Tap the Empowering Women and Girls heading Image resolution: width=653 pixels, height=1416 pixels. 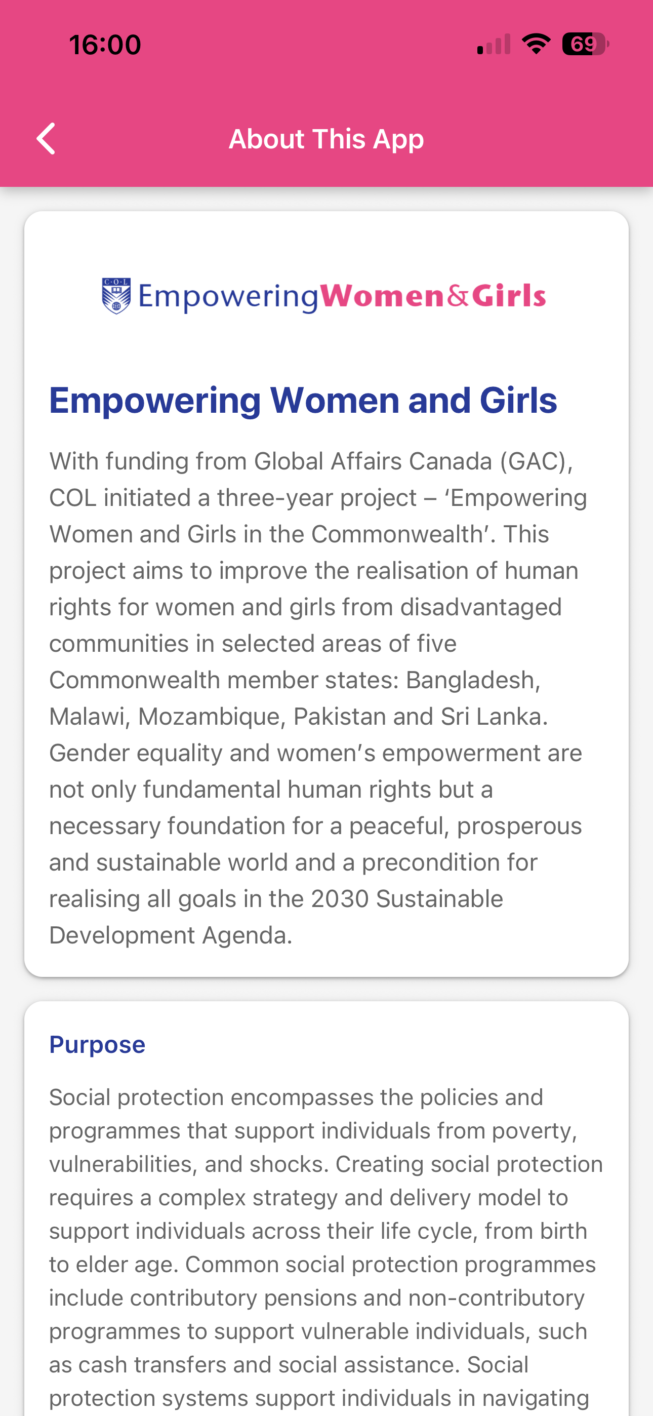pos(303,400)
